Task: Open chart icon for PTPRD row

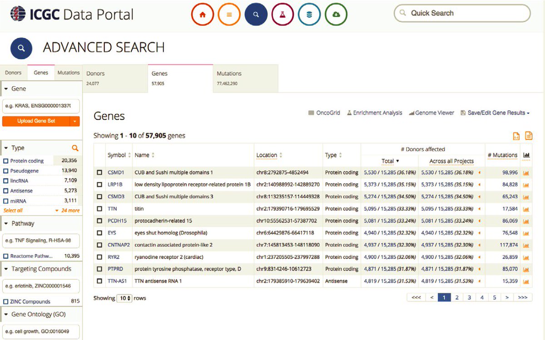Action: pyautogui.click(x=526, y=269)
